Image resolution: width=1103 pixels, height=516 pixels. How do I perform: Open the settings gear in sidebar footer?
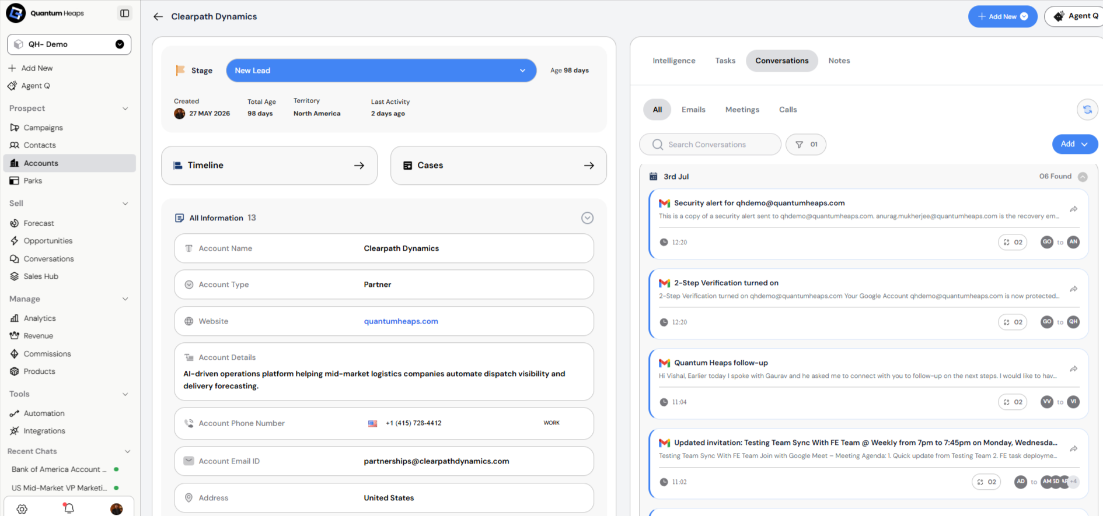click(x=22, y=509)
